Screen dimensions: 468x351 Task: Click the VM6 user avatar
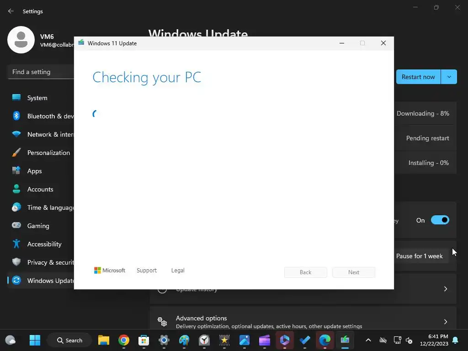click(x=21, y=40)
